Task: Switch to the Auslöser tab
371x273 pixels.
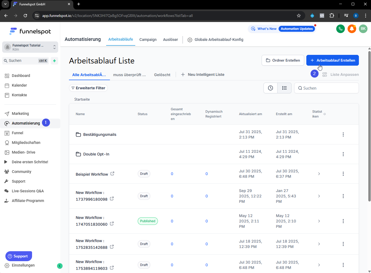Action: tap(171, 40)
